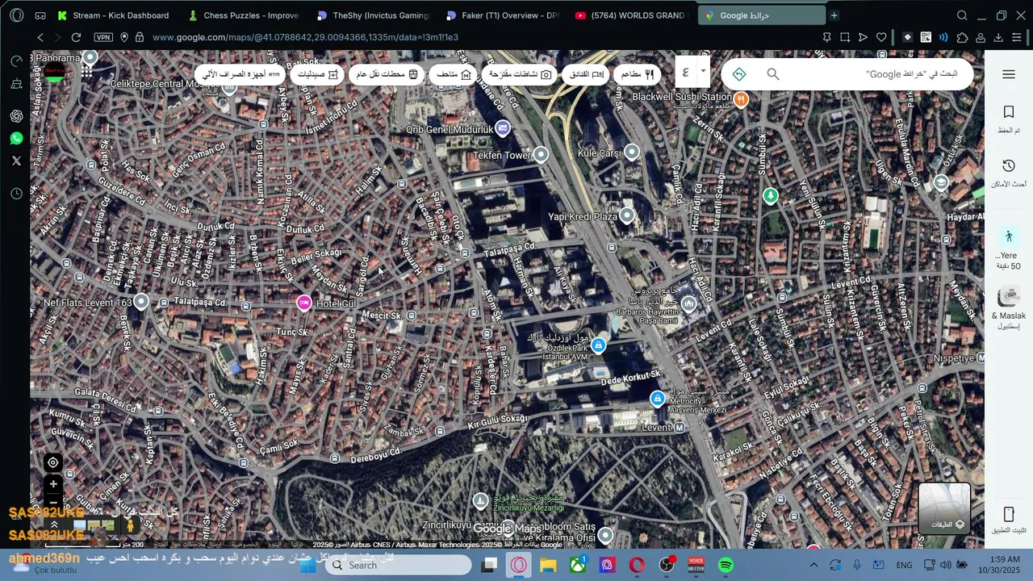This screenshot has height=581, width=1033.
Task: Click the Qnb Genel Müdürlük marker
Action: coord(503,127)
